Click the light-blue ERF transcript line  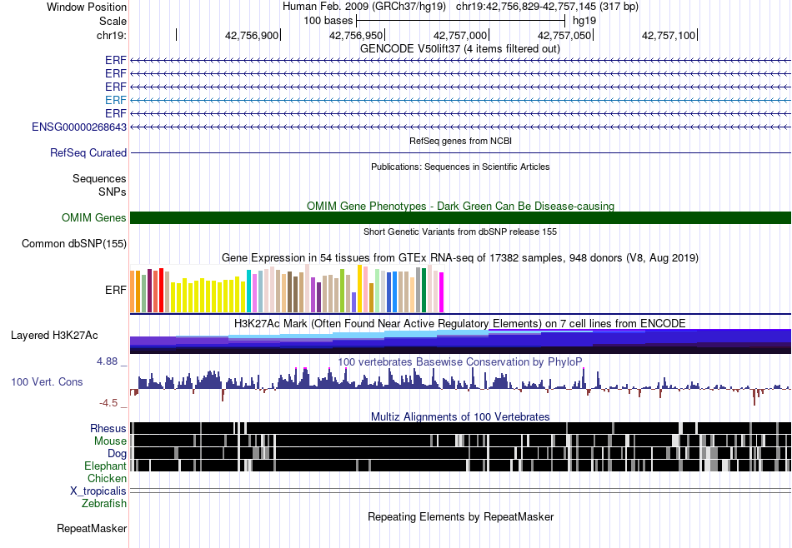click(x=460, y=100)
